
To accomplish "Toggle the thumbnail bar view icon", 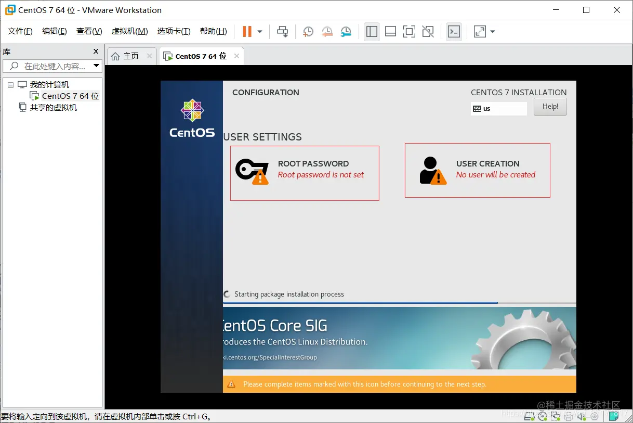I will tap(390, 32).
